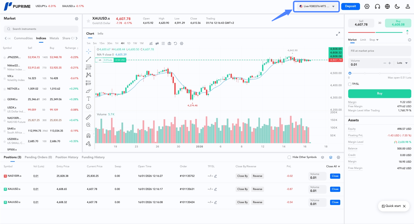The height and width of the screenshot is (224, 414).
Task: Select the text annotation tool
Action: pyautogui.click(x=88, y=99)
